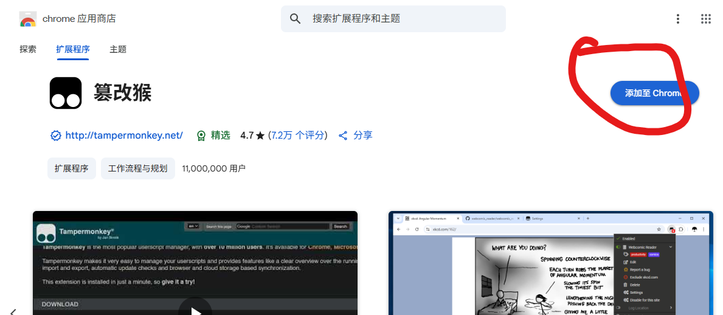
Task: Click the Tampermonkey extension logo icon
Action: 66,93
